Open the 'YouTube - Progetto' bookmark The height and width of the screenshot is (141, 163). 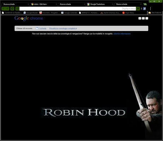(x=50, y=13)
